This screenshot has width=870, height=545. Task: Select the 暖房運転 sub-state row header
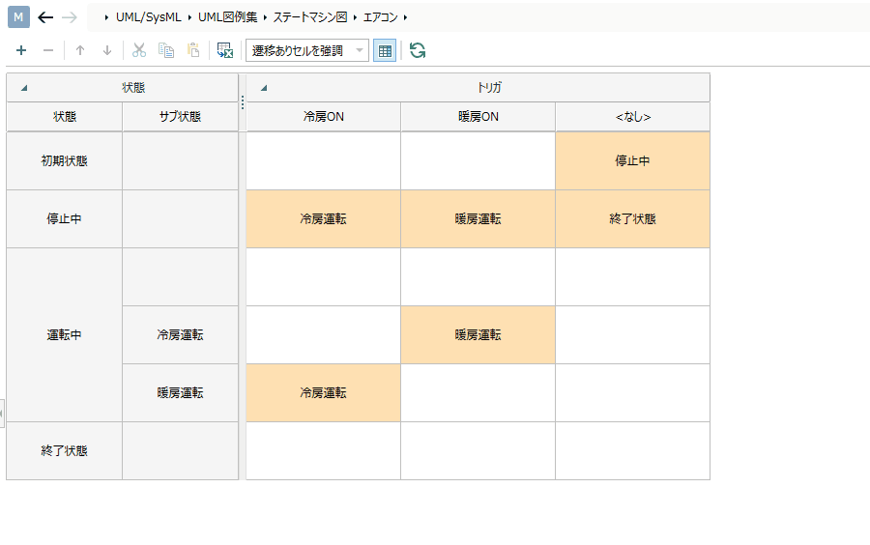coord(181,393)
